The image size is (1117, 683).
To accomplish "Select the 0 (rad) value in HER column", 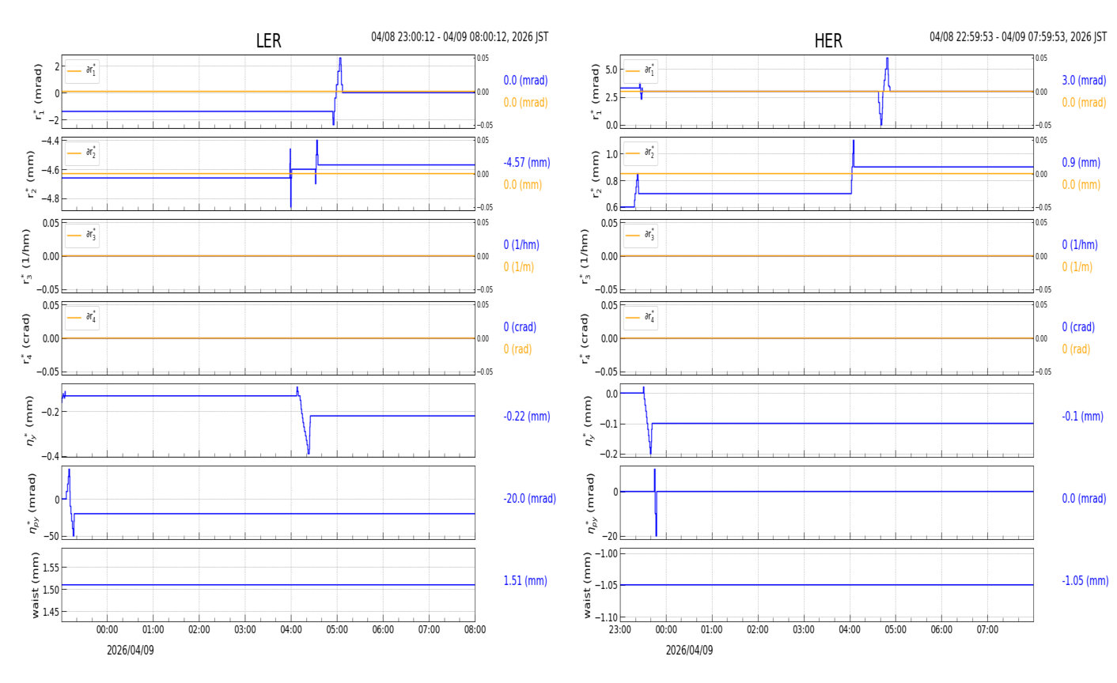I will [x=1076, y=349].
